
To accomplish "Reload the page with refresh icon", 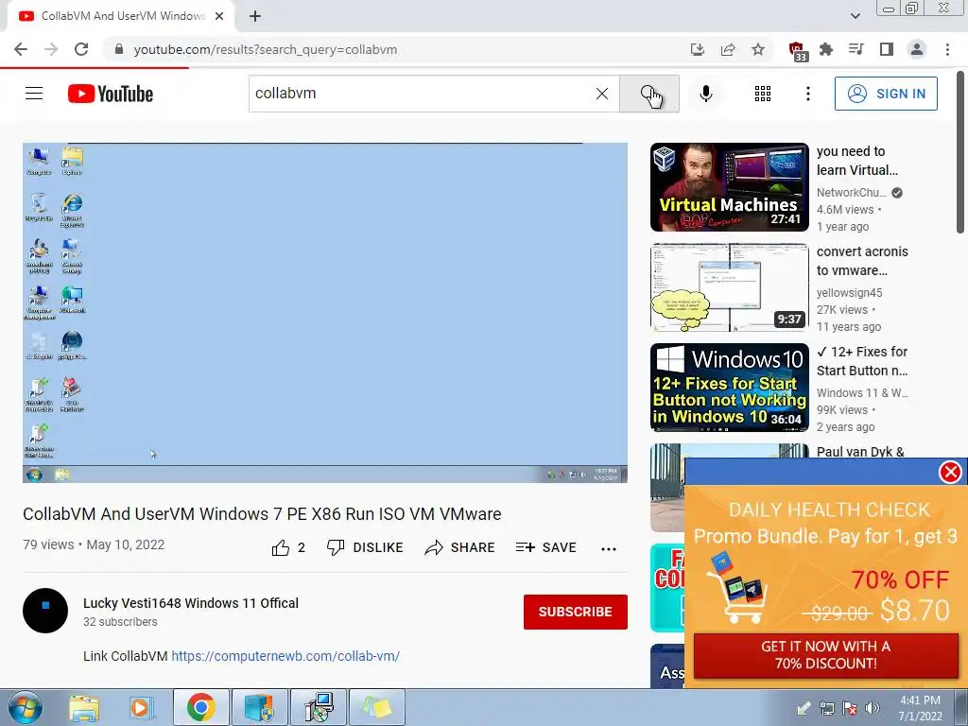I will (81, 49).
